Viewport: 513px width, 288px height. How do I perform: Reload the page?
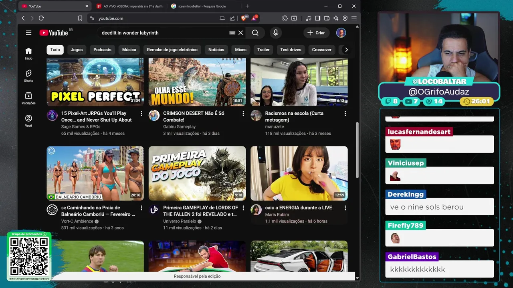[41, 18]
